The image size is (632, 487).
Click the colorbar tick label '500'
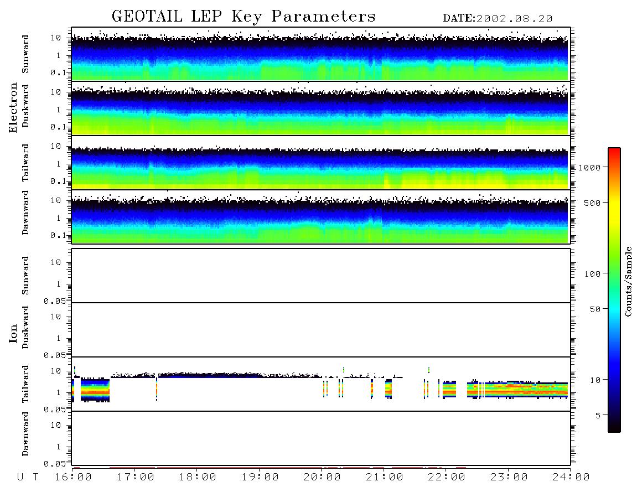[593, 203]
